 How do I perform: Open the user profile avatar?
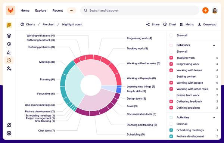tap(215, 10)
